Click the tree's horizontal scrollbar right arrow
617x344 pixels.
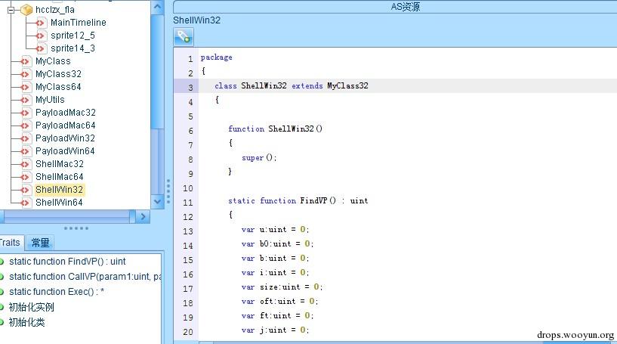pos(143,216)
